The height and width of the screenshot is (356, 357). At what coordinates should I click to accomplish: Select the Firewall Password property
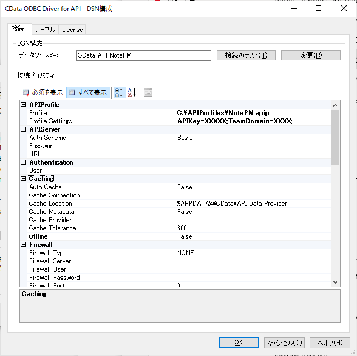(x=54, y=278)
